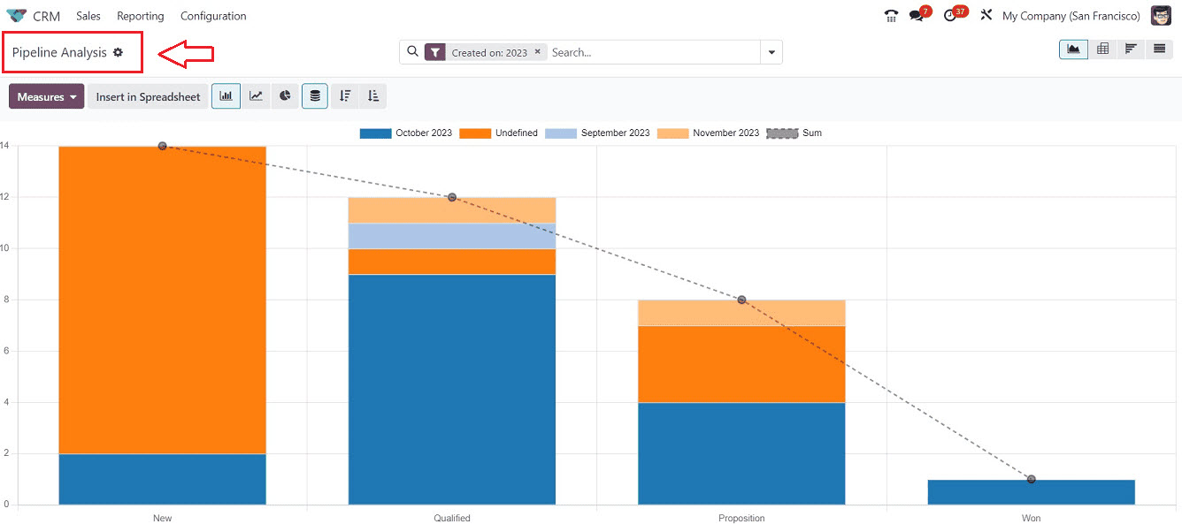Image resolution: width=1182 pixels, height=524 pixels.
Task: Switch chart to pie chart mode
Action: click(x=285, y=96)
